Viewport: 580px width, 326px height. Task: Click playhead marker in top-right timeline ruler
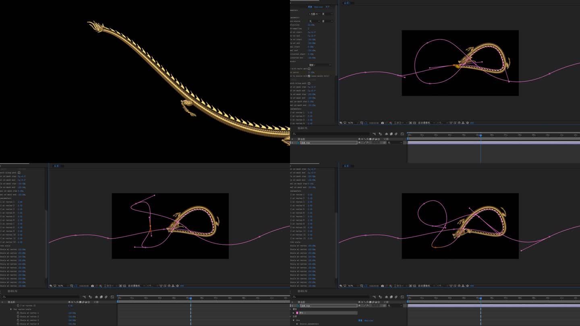[481, 135]
